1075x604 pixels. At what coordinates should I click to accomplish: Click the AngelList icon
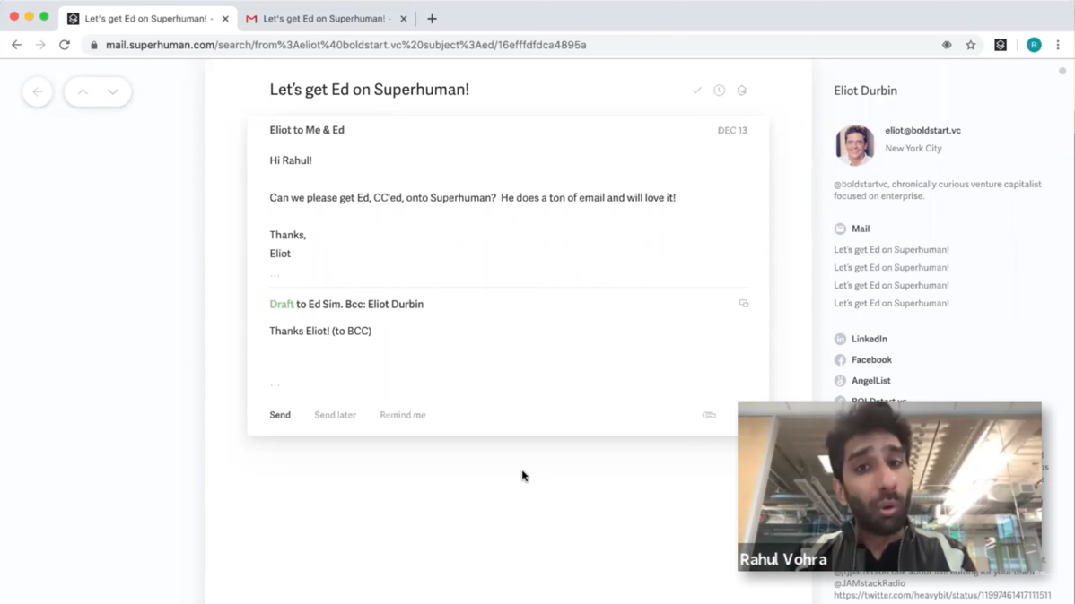click(x=840, y=381)
